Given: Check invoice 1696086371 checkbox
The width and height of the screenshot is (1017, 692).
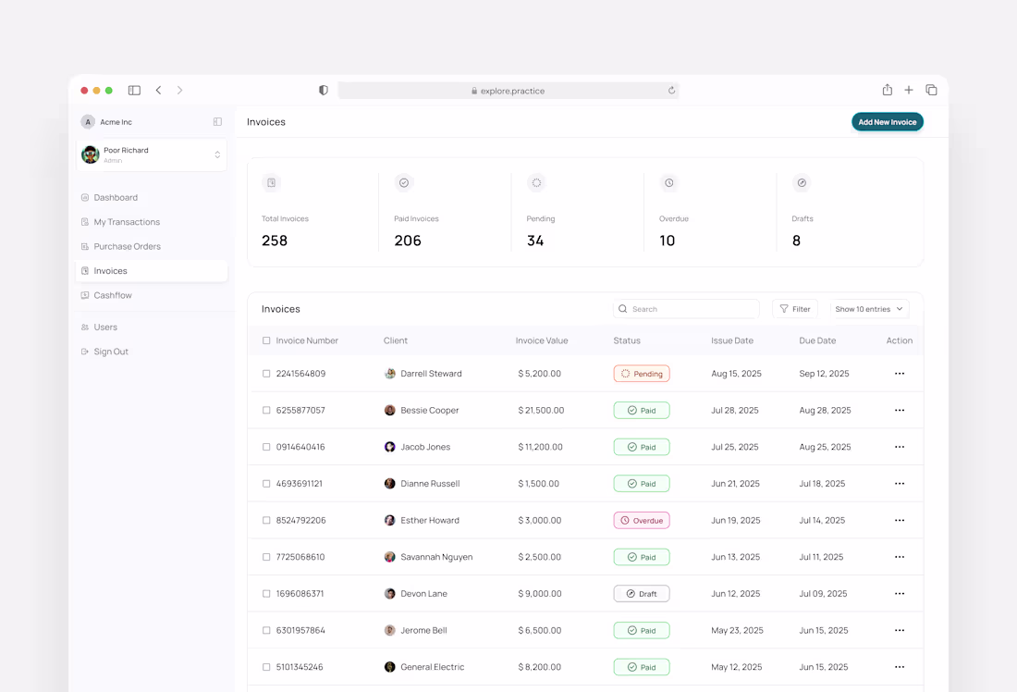Looking at the screenshot, I should [x=266, y=593].
